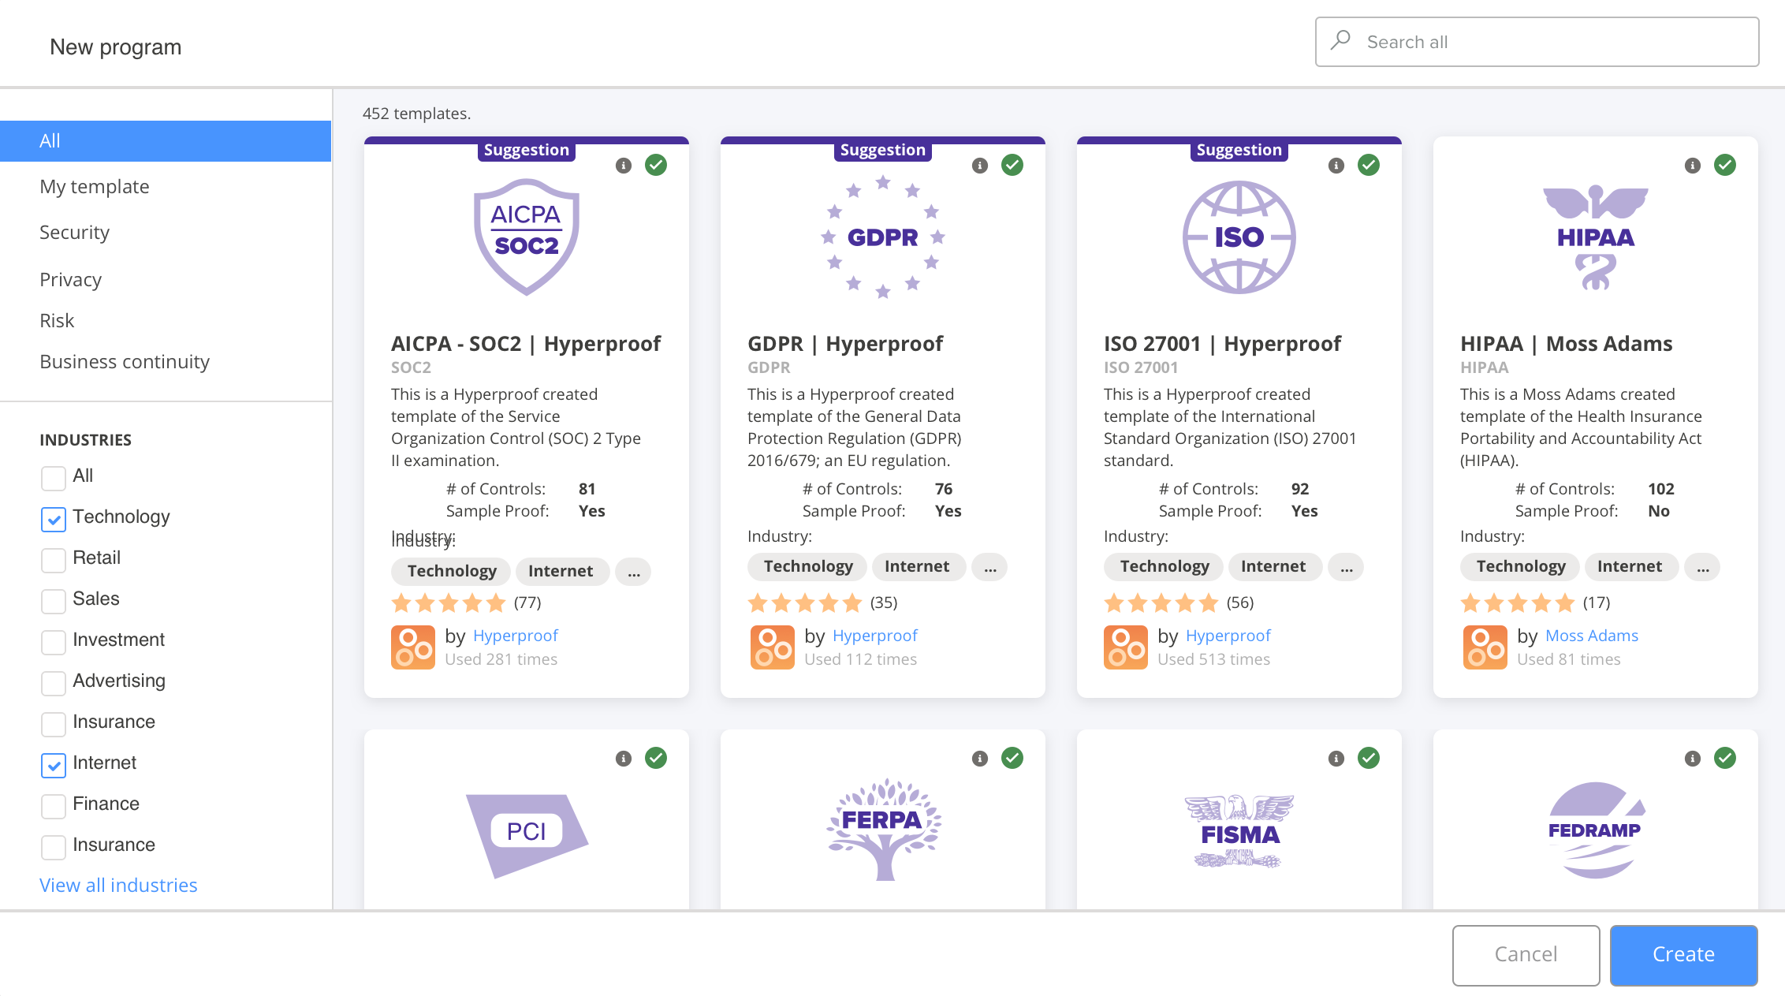
Task: Check the Sales industry checkbox
Action: pos(54,601)
